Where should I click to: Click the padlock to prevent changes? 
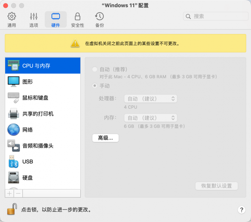pyautogui.click(x=12, y=209)
